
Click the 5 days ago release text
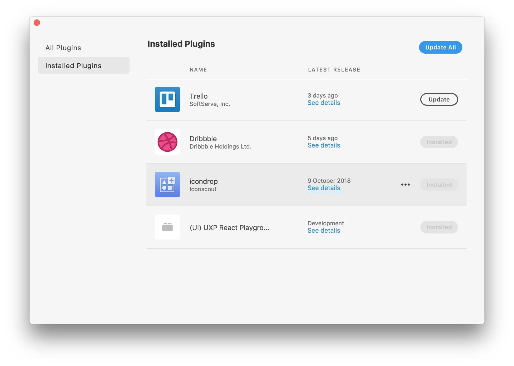(323, 138)
